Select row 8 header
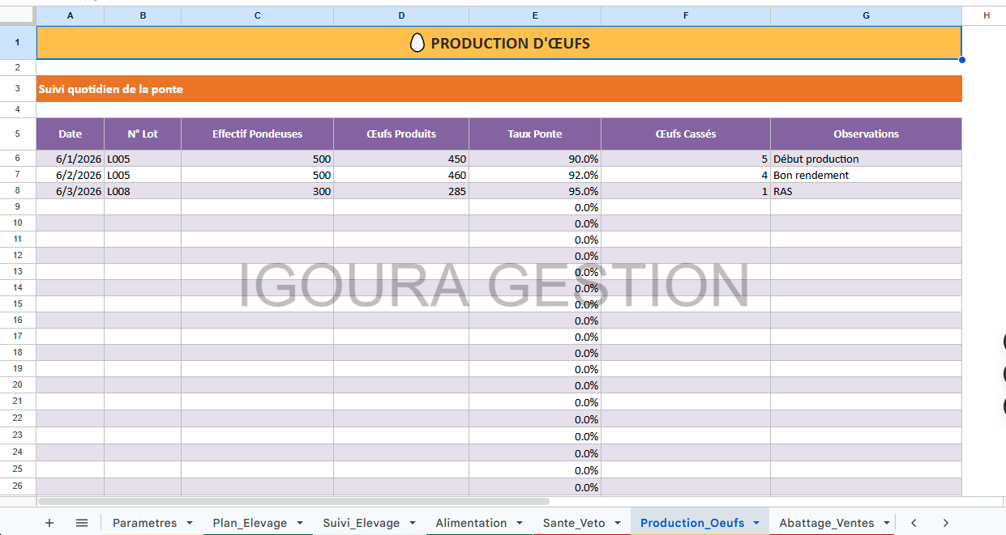1006x535 pixels. tap(18, 191)
